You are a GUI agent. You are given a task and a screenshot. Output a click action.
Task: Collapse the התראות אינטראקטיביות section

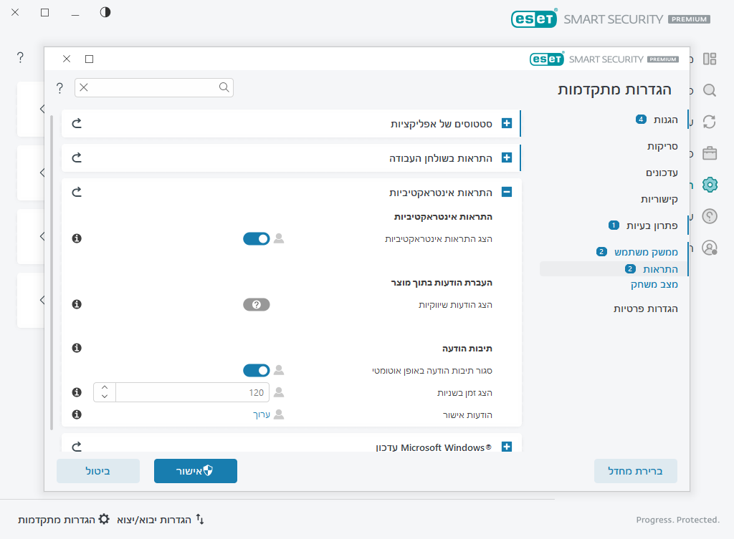(507, 192)
